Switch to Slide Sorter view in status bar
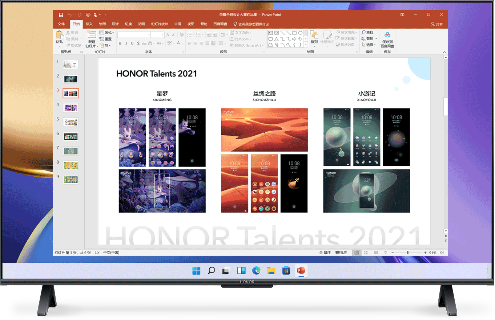The height and width of the screenshot is (320, 495). pos(366,253)
